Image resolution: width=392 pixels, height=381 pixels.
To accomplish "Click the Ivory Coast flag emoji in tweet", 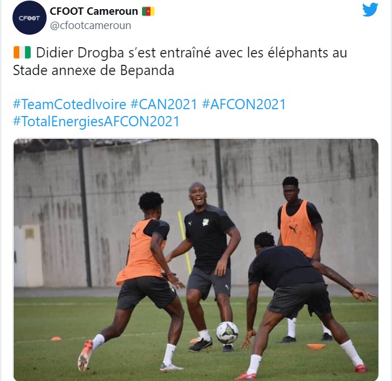I will [22, 52].
